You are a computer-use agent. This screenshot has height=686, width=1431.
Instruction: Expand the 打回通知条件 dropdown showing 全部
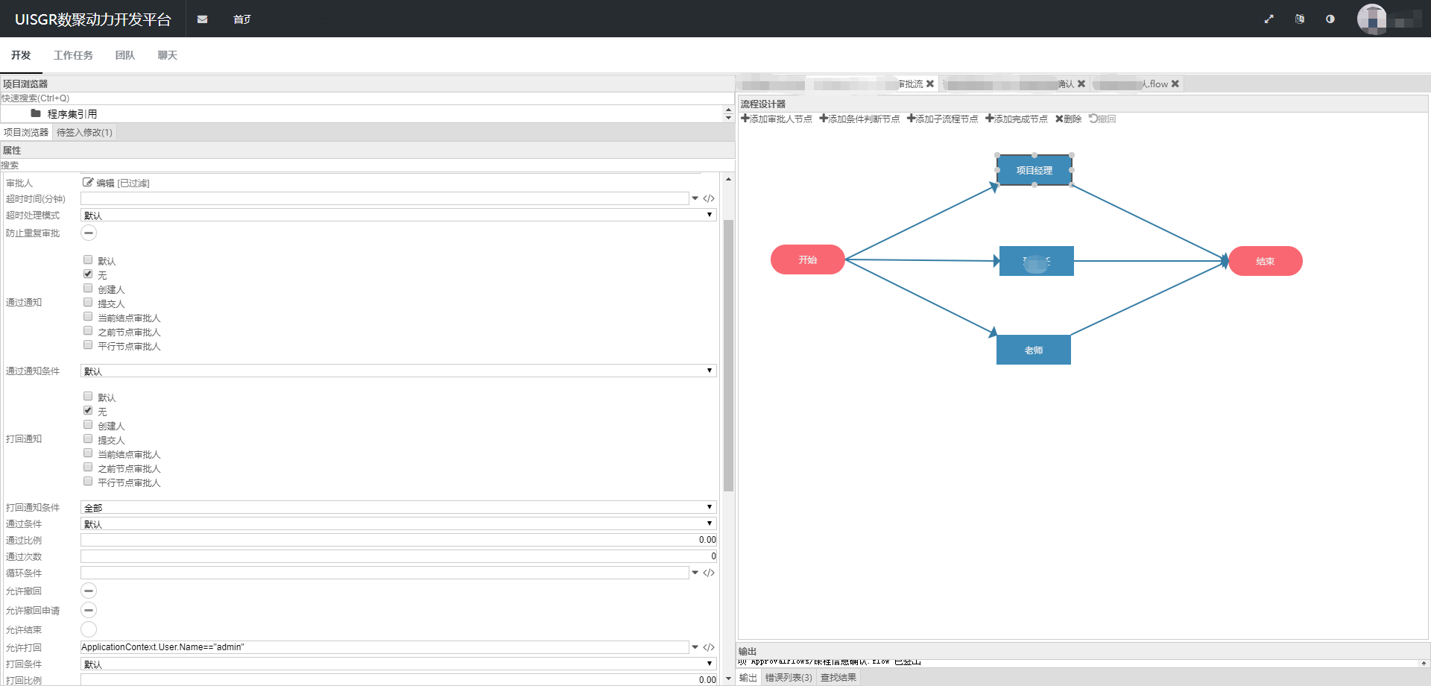398,508
